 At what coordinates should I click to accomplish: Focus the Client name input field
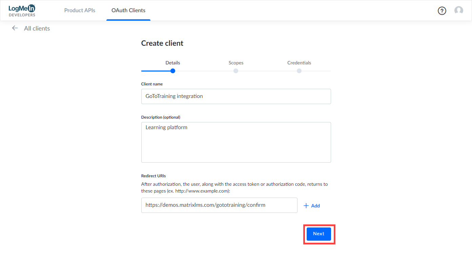point(236,96)
